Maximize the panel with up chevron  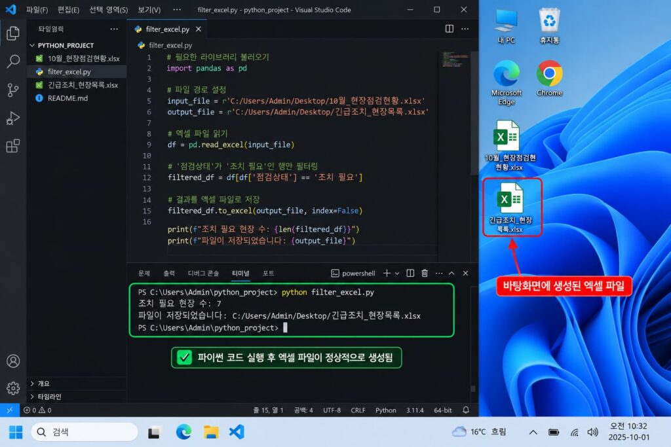coord(451,273)
